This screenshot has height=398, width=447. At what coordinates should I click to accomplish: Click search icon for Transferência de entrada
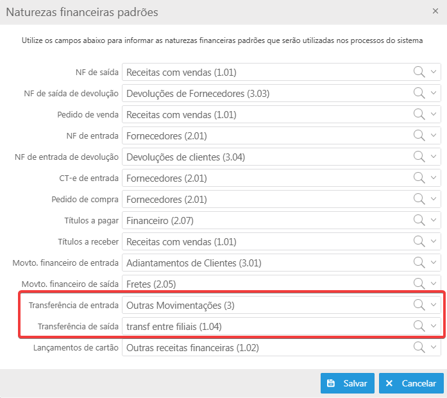419,305
